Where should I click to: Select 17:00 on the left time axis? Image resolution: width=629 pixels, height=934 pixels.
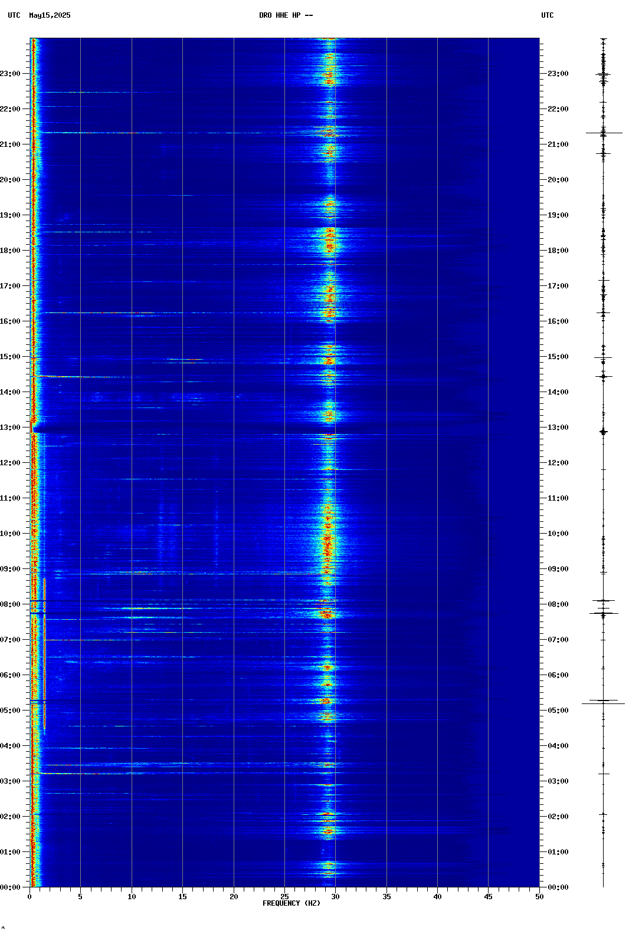click(10, 286)
